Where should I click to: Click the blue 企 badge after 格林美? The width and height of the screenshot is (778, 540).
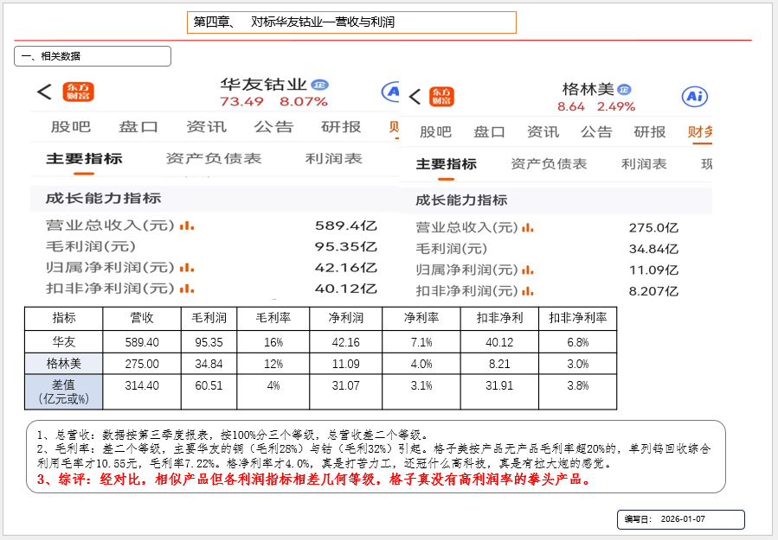pos(624,90)
